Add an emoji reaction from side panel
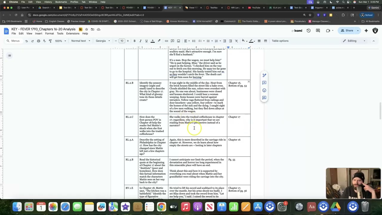 point(264,90)
